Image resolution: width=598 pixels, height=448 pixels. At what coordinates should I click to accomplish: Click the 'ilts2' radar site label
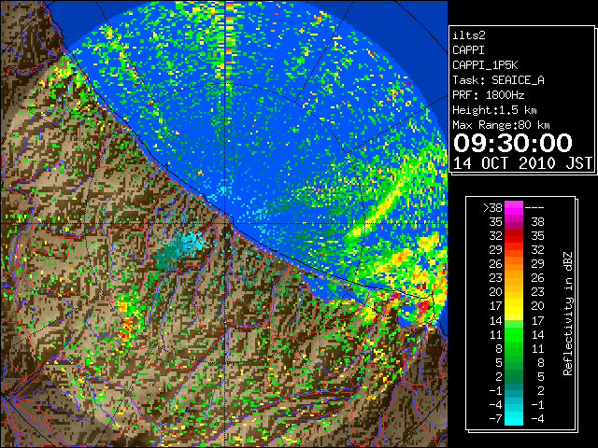tap(469, 35)
